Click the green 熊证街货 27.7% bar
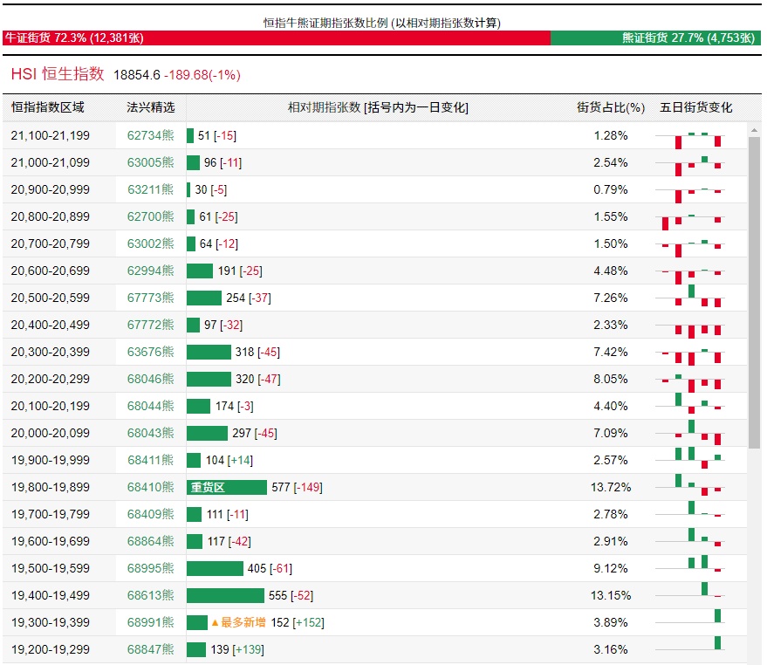 (655, 38)
